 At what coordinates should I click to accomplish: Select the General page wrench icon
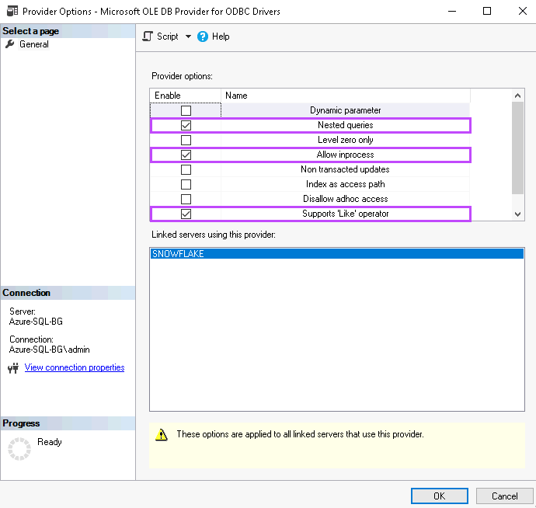10,44
